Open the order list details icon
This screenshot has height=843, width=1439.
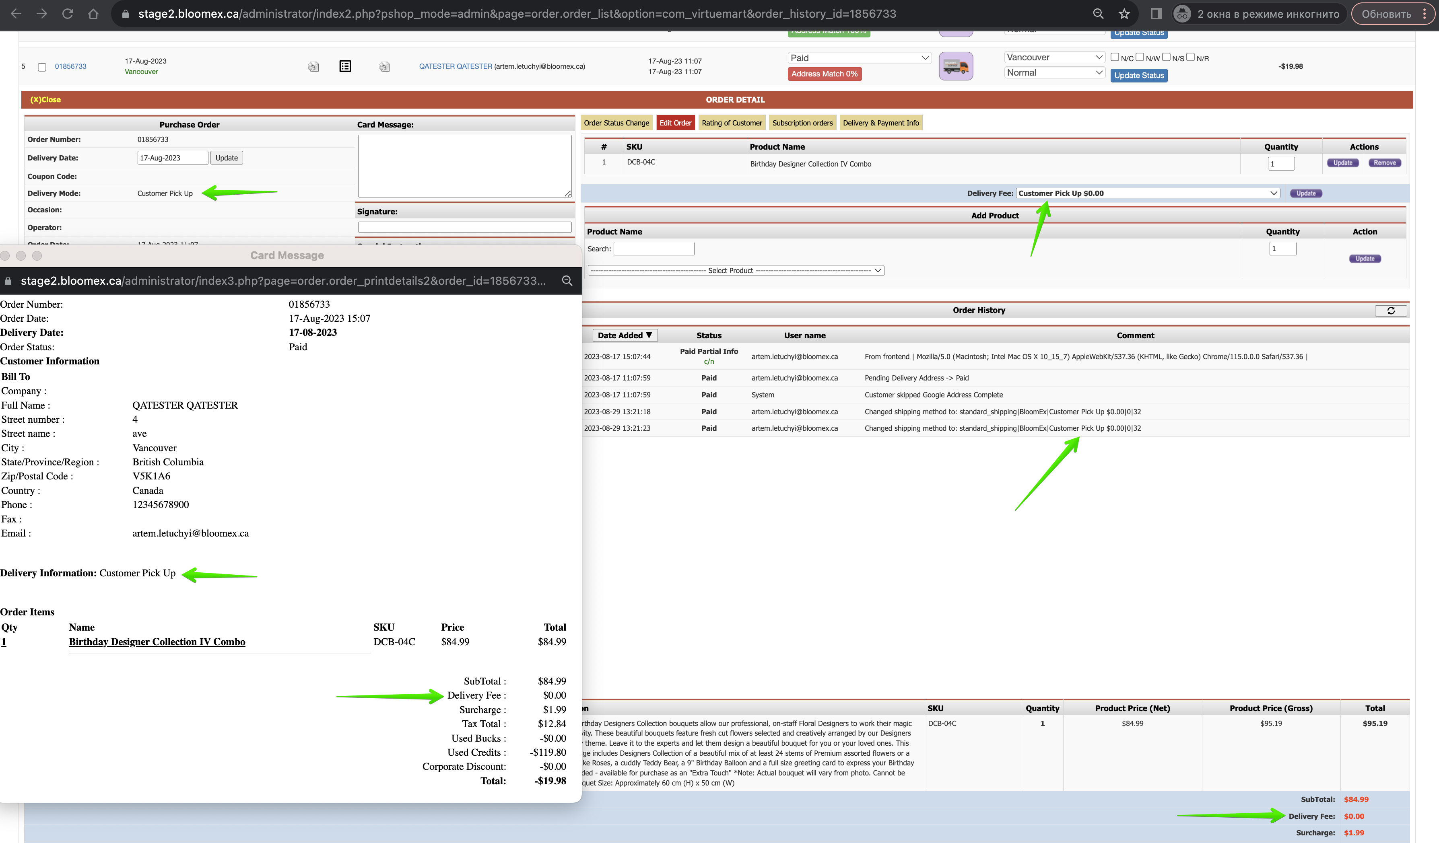tap(345, 66)
